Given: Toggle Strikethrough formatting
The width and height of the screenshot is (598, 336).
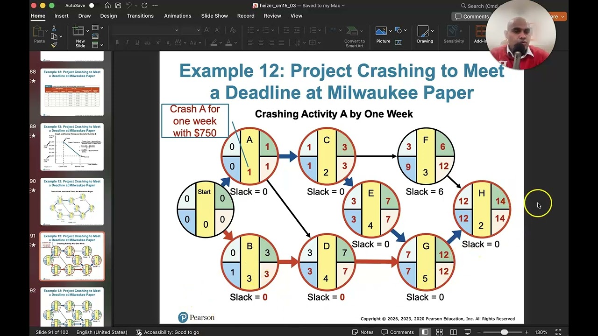Looking at the screenshot, I should click(x=147, y=42).
